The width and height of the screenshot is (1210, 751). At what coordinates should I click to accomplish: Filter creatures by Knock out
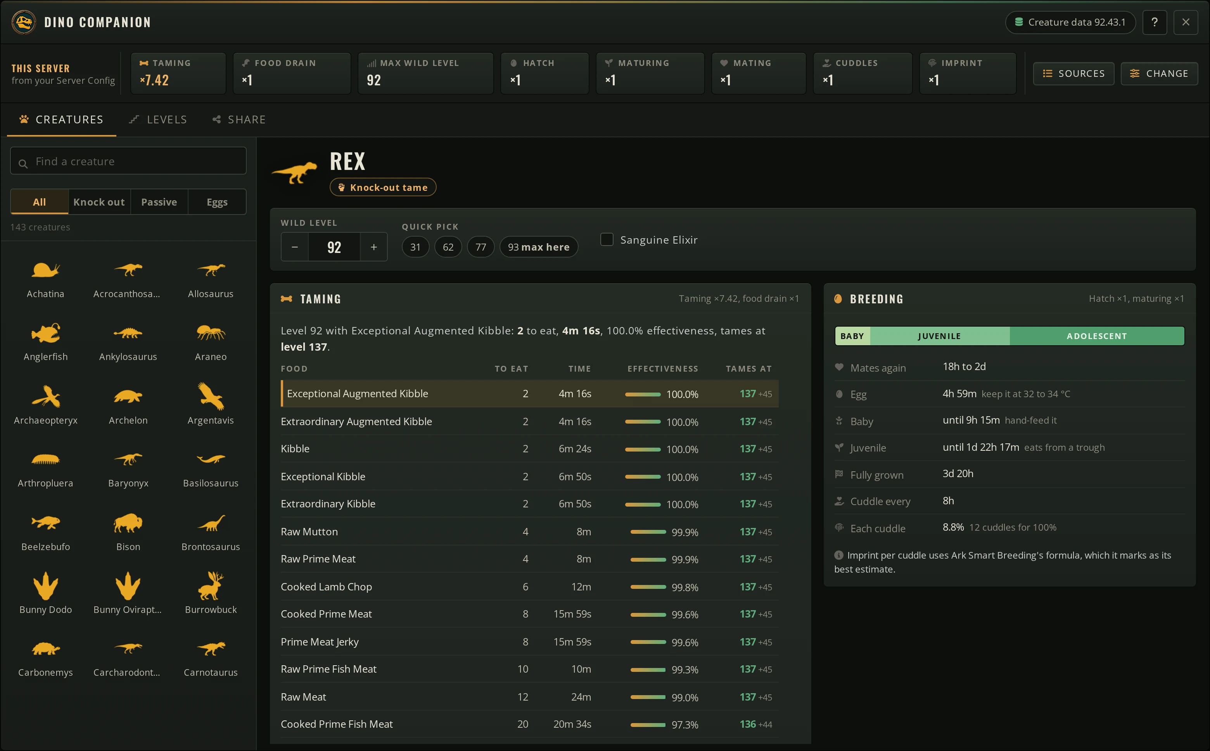coord(99,202)
